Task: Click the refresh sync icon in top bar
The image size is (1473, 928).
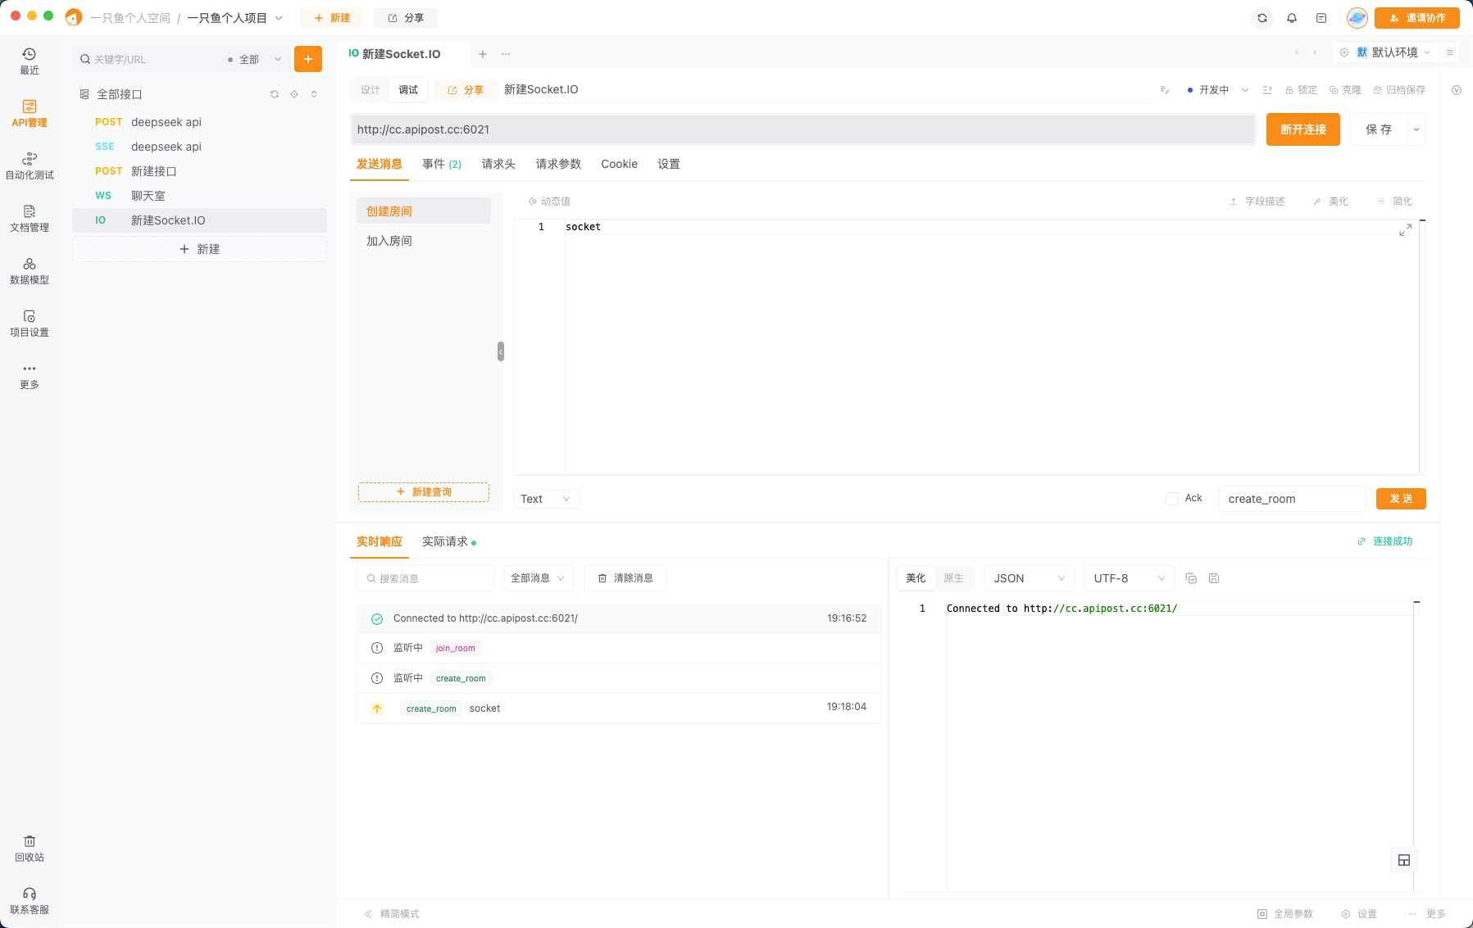Action: tap(1262, 18)
